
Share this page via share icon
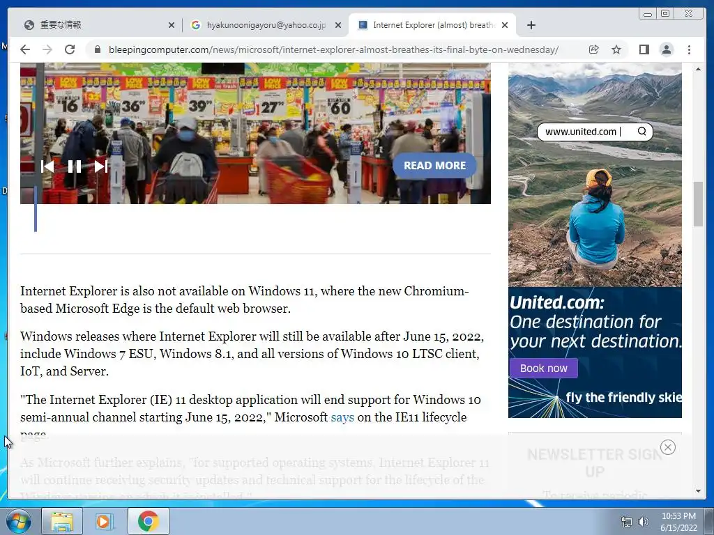[x=593, y=49]
